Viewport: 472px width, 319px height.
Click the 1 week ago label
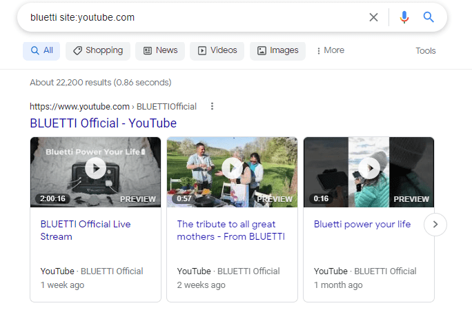[x=62, y=285]
